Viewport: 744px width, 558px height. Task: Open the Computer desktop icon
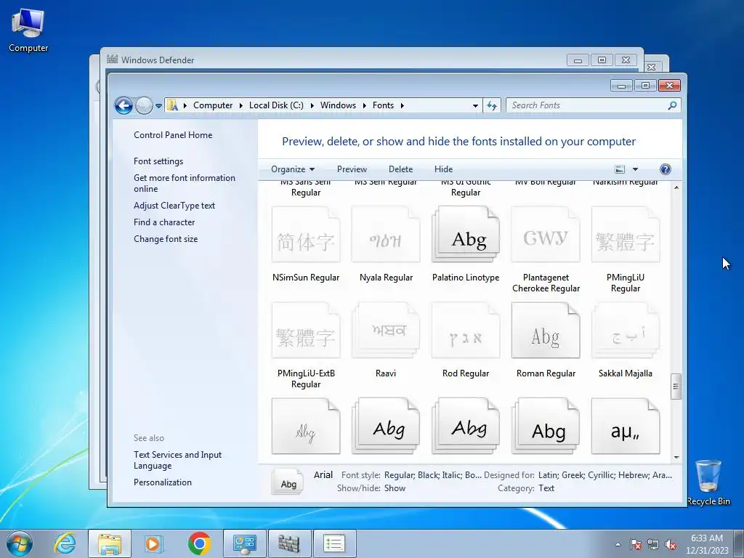coord(28,29)
